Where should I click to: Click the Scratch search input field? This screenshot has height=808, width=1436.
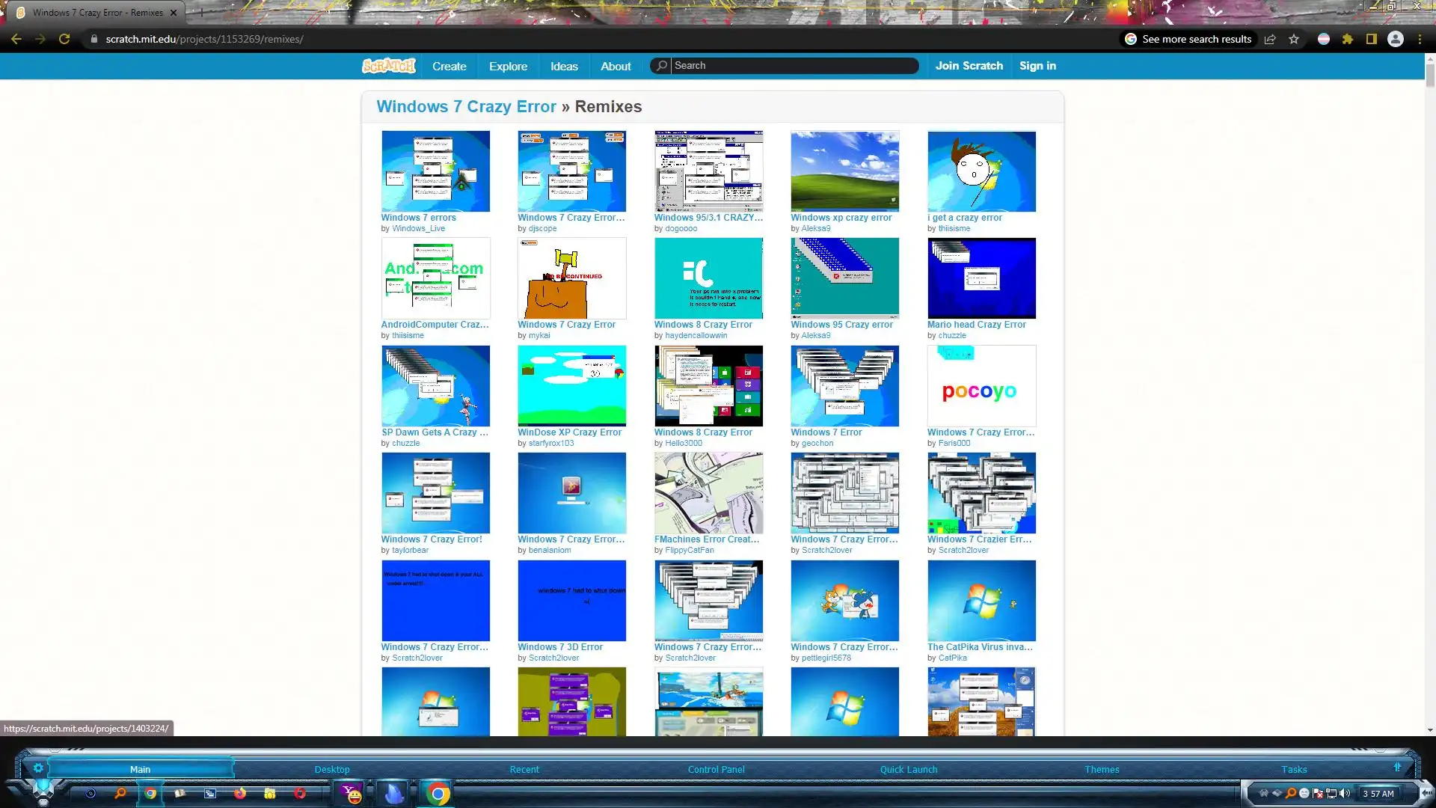(793, 66)
